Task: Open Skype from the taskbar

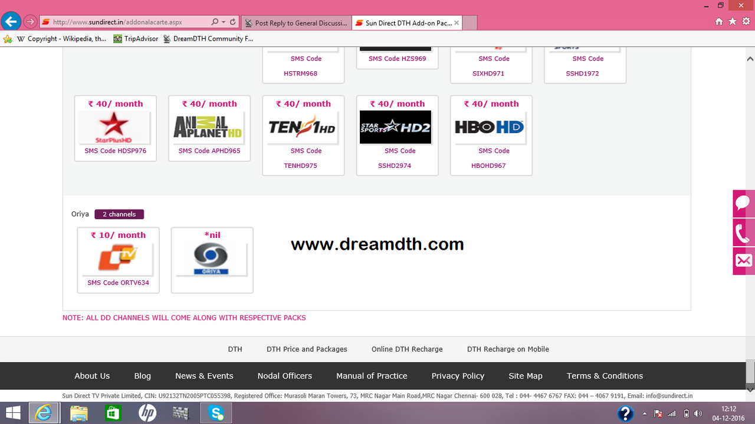Action: [x=215, y=413]
